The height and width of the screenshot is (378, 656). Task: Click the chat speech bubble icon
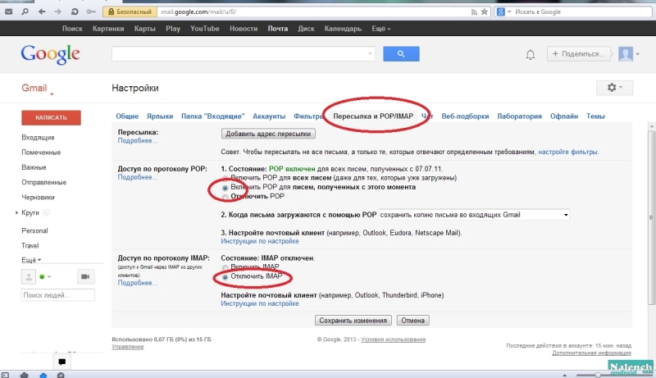pyautogui.click(x=62, y=362)
